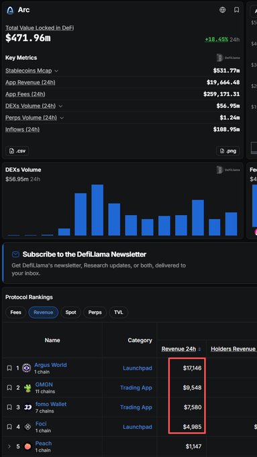Click the fomo Wallet logo
Screen dimensions: 257x457
28,407
